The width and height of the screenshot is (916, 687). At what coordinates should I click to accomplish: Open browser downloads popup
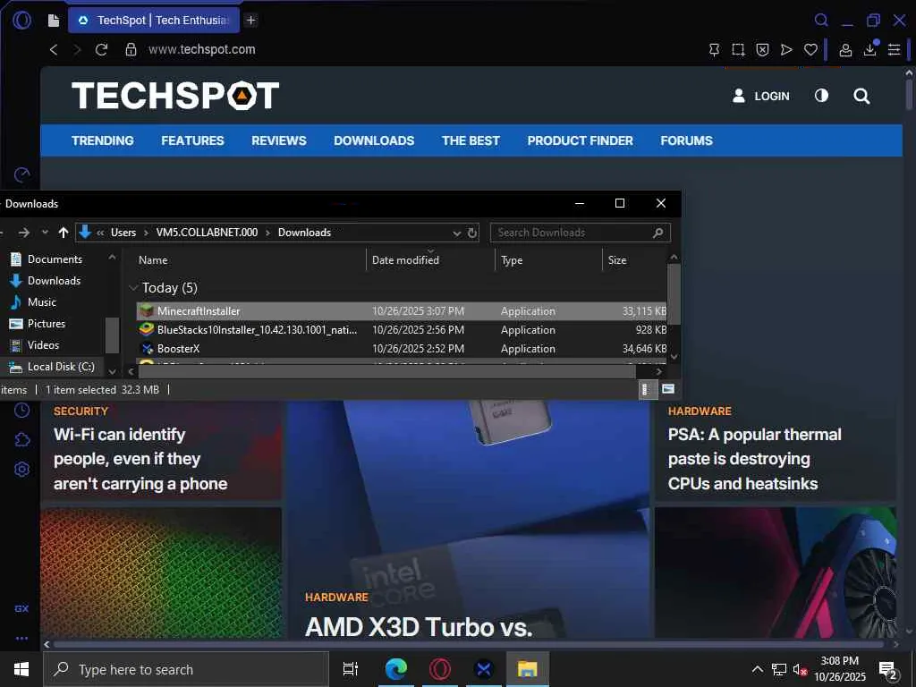(869, 49)
